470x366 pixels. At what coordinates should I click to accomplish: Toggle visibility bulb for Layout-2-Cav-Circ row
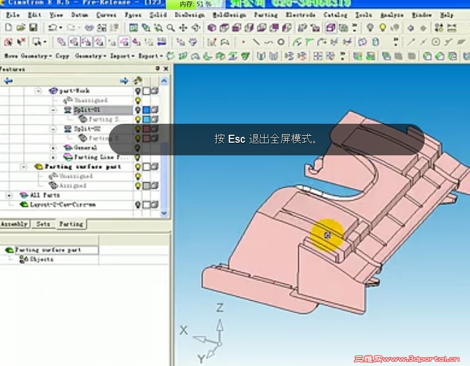(x=138, y=205)
